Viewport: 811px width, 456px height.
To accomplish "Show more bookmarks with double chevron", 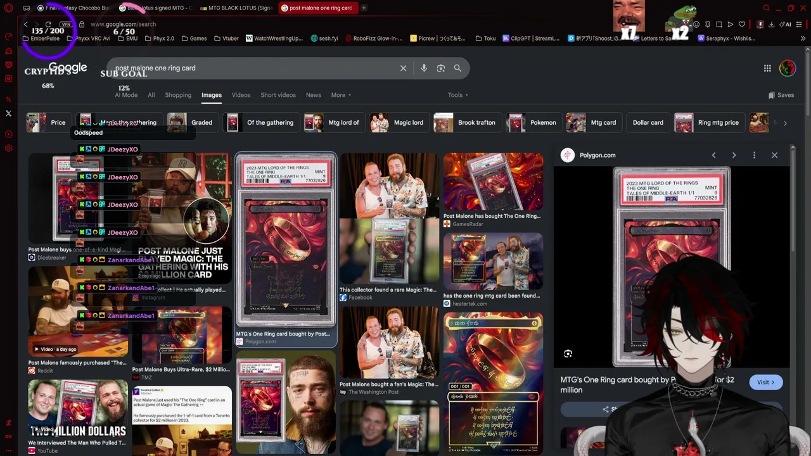I will [803, 39].
